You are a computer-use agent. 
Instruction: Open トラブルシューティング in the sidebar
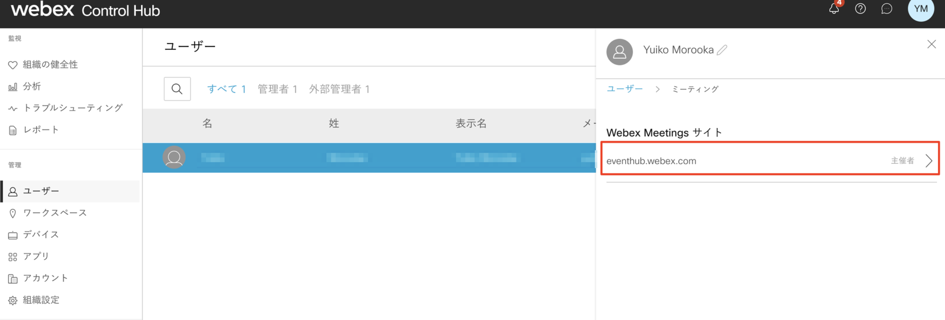coord(65,108)
